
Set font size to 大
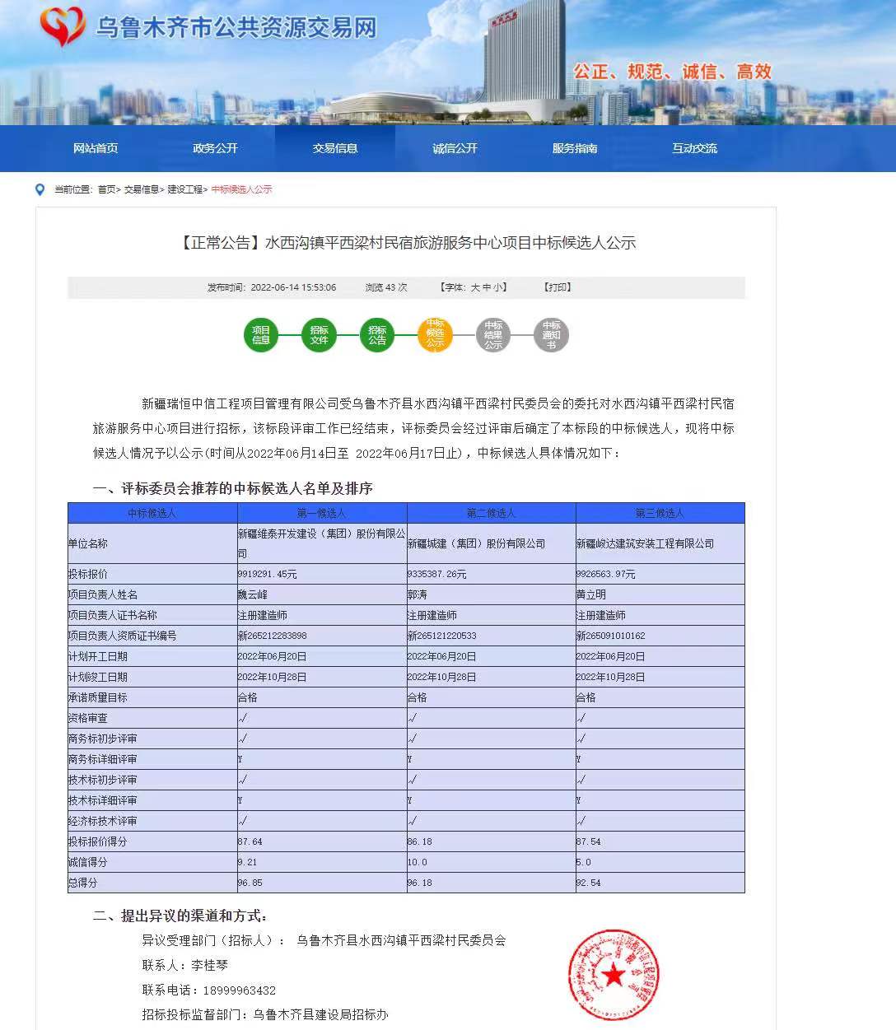pos(475,287)
